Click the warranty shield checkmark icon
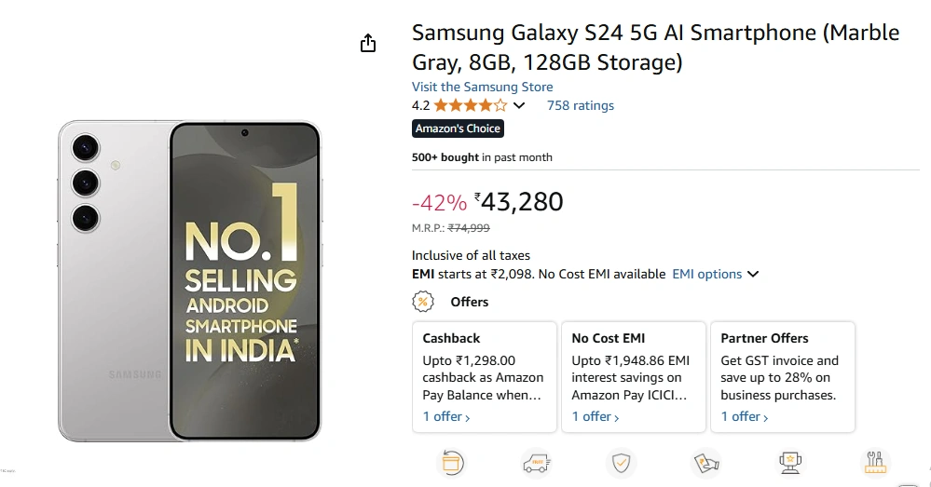This screenshot has height=487, width=931. [x=621, y=463]
